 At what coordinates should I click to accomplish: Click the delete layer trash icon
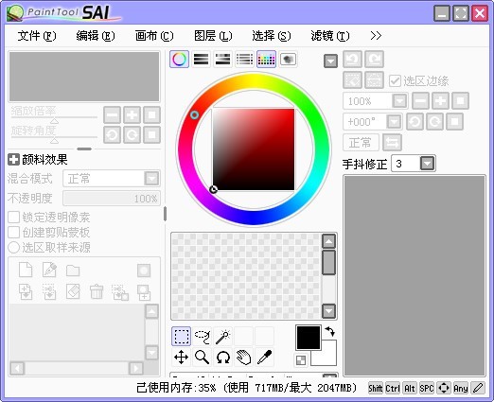(97, 291)
